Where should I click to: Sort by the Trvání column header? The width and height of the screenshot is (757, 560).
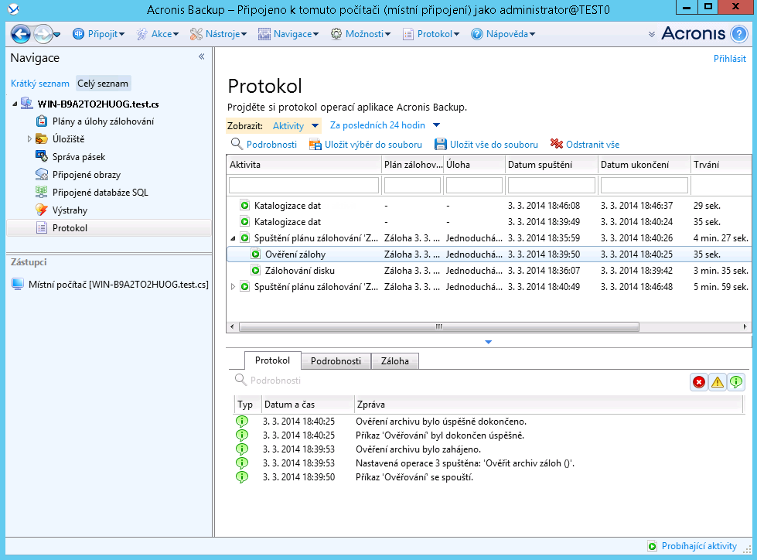721,165
